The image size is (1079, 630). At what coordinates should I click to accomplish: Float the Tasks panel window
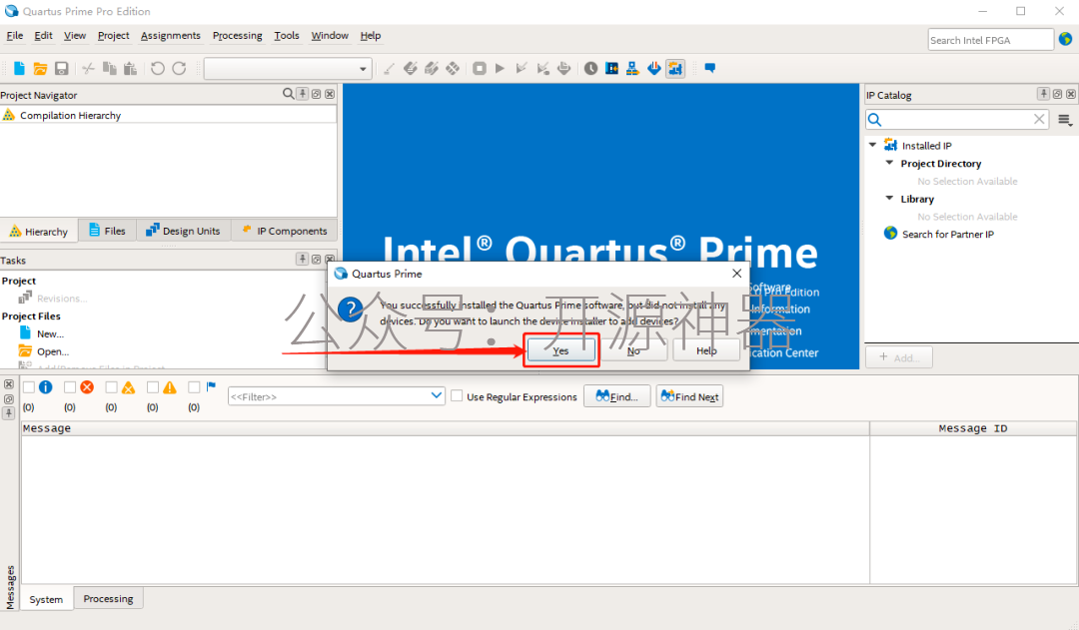(316, 260)
